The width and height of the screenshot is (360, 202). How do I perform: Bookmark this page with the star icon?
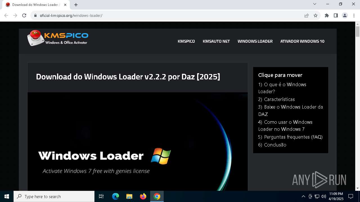coord(316,15)
